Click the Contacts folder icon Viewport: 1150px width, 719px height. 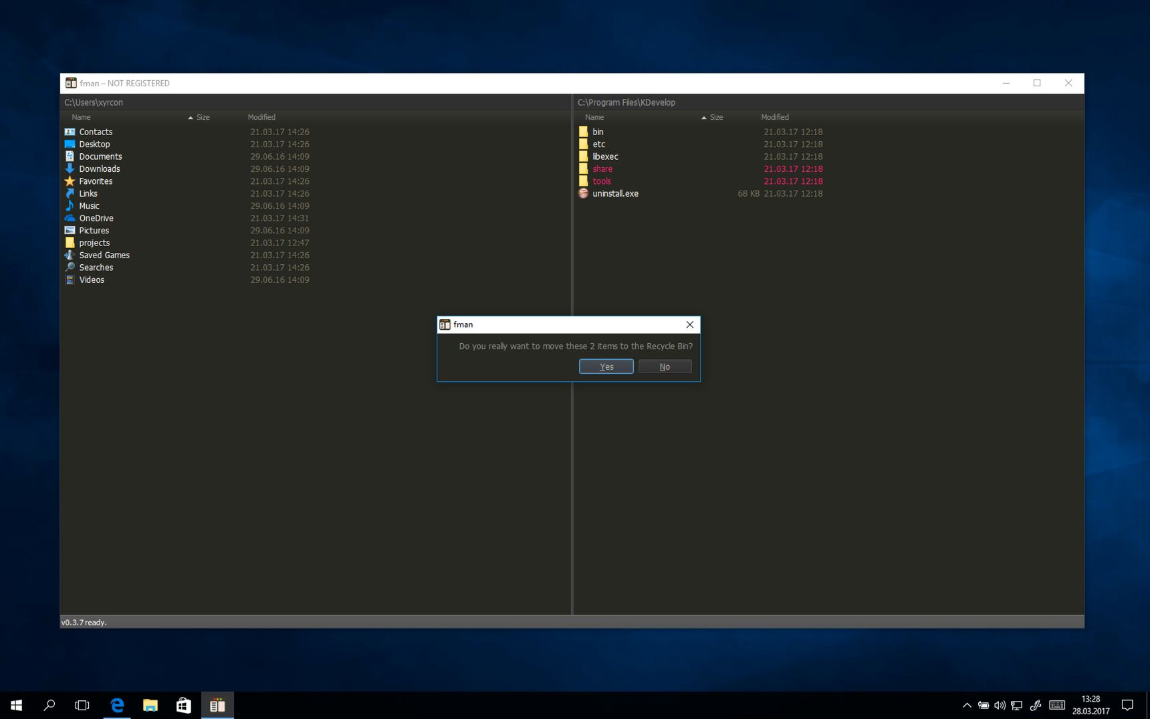pos(70,132)
